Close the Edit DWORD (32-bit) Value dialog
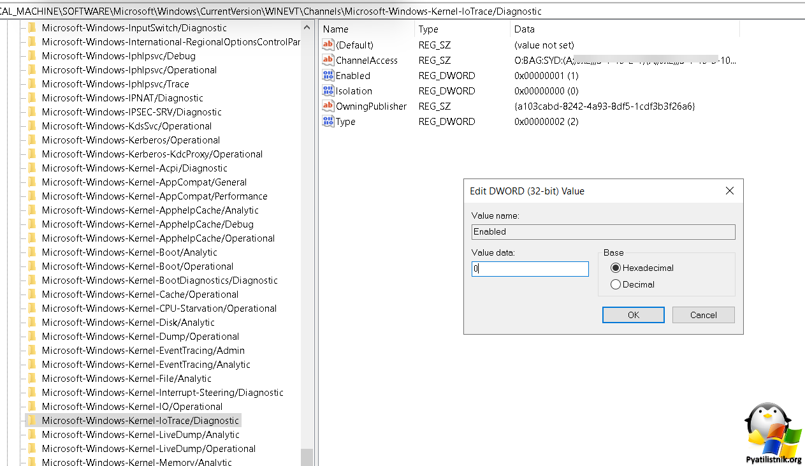The height and width of the screenshot is (466, 805). pos(730,191)
